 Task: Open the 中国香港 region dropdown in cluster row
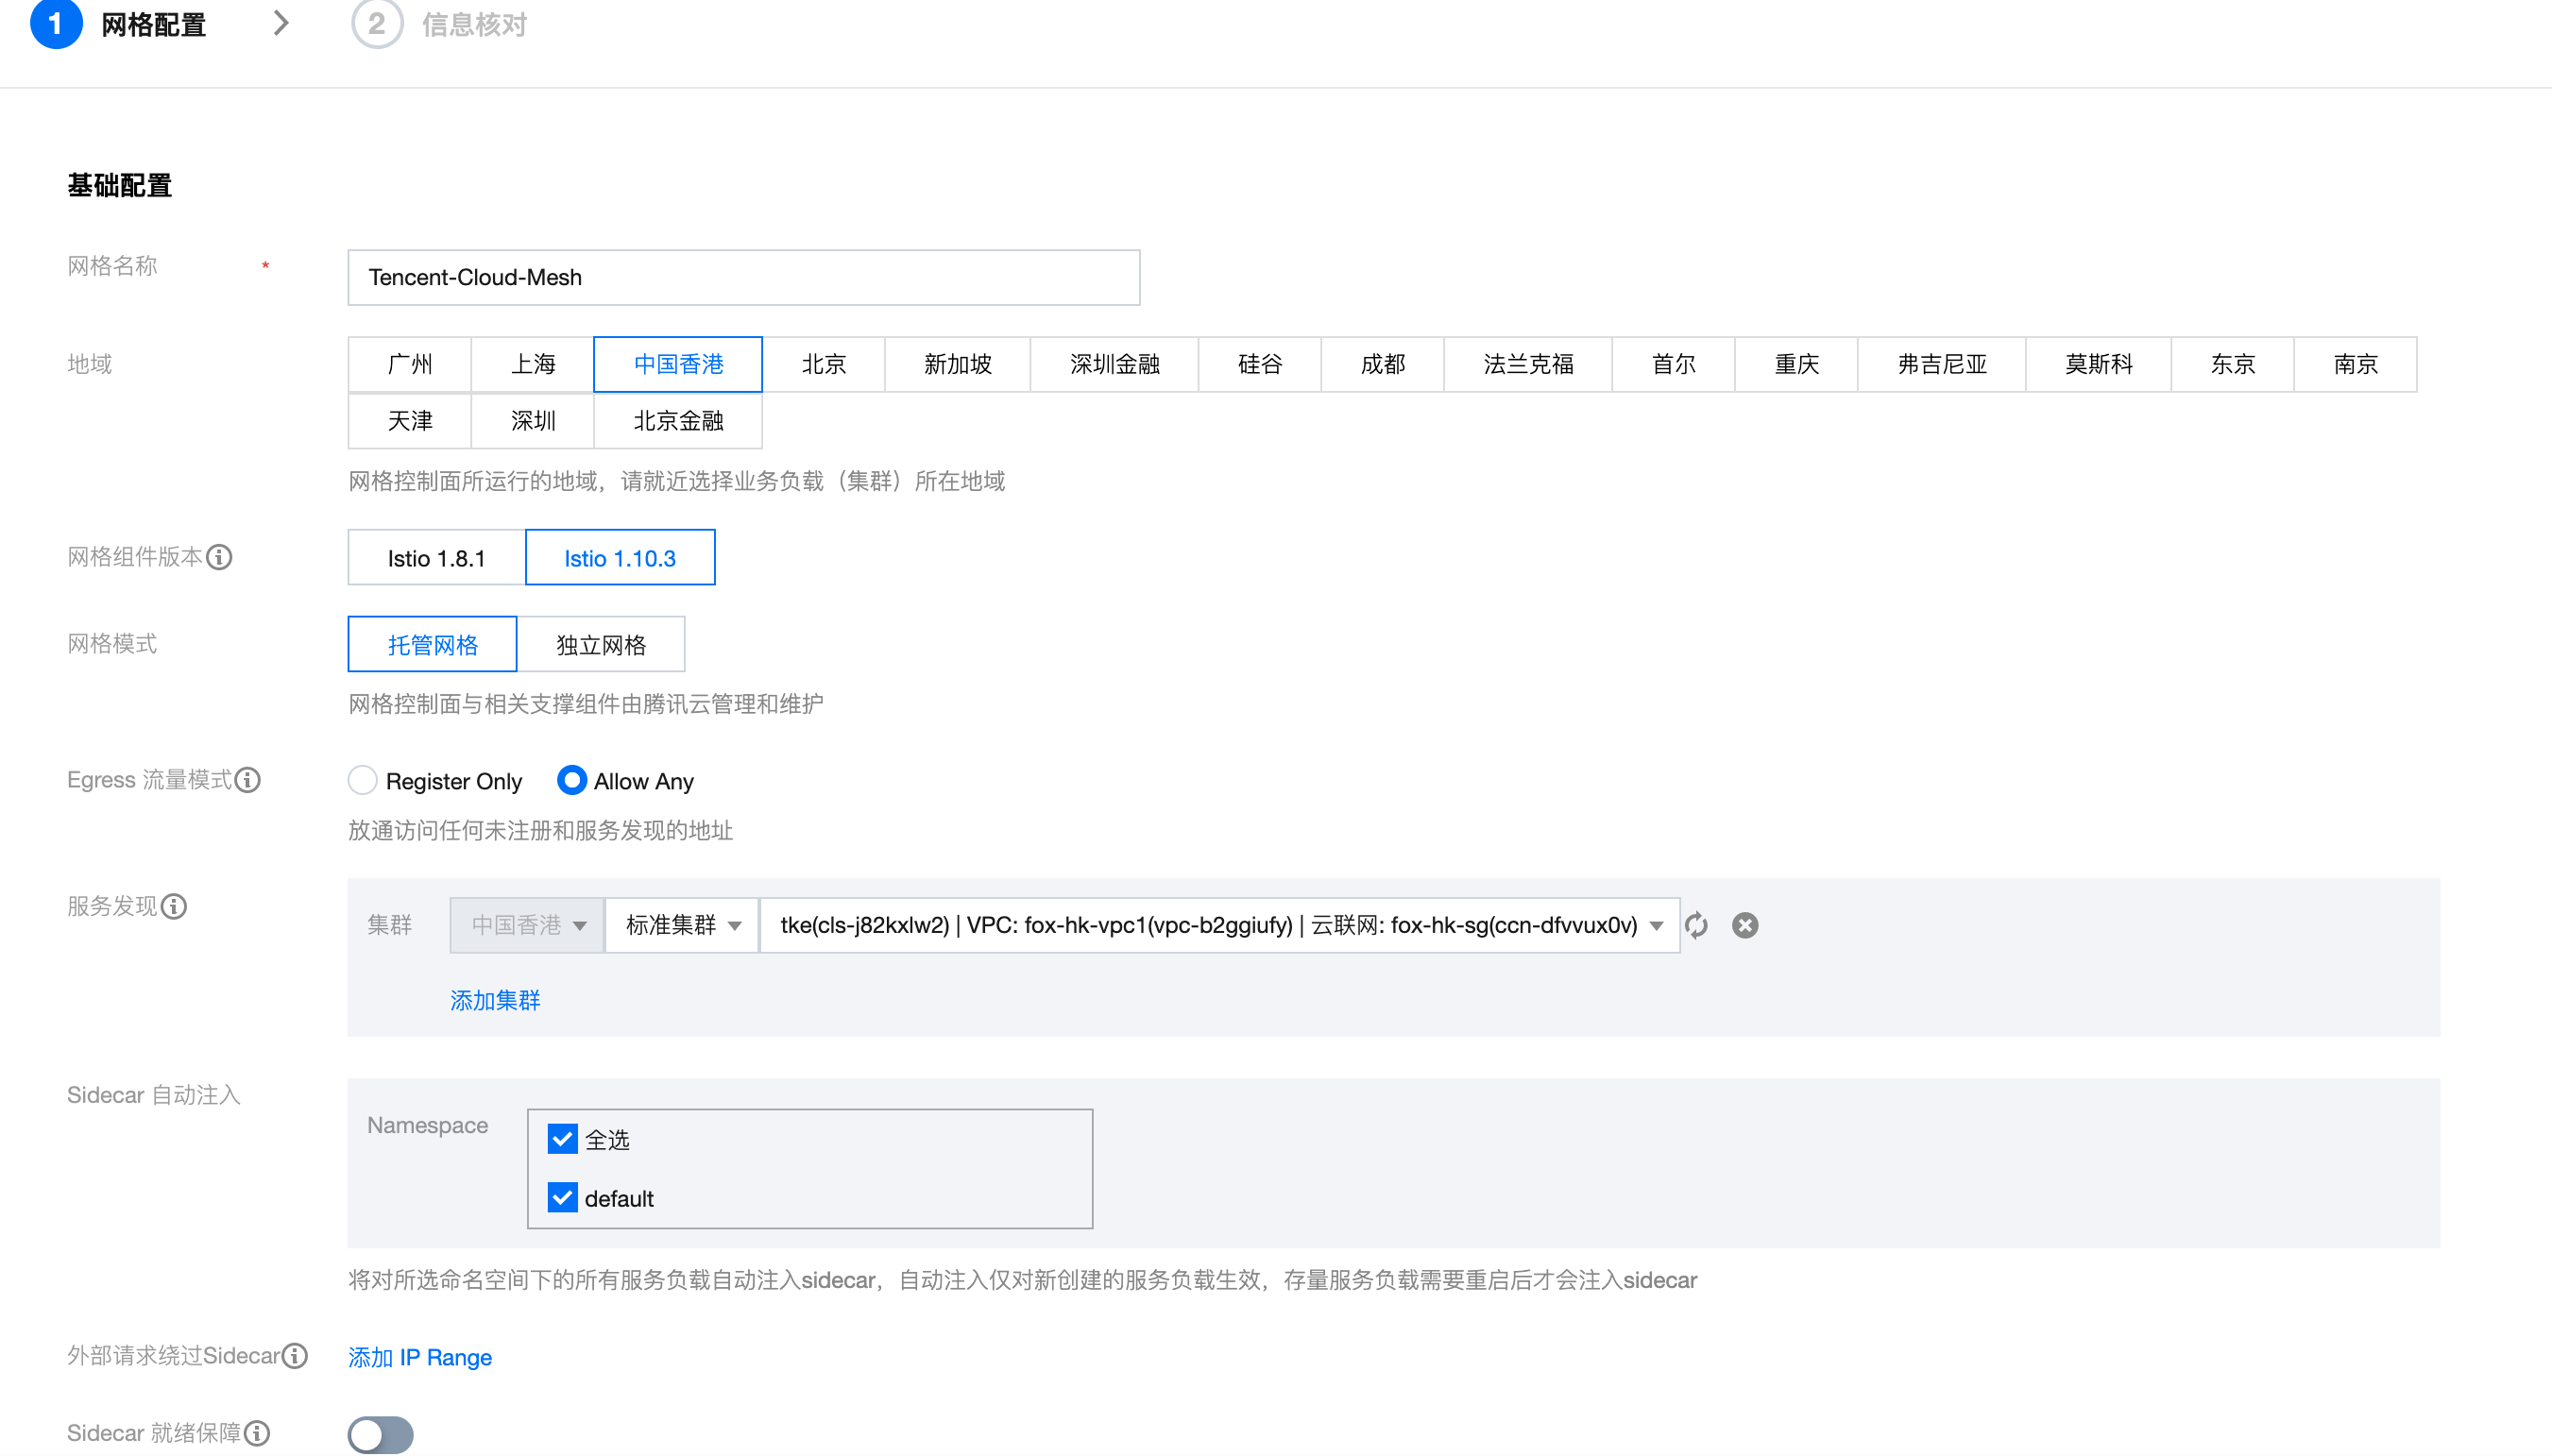(526, 925)
